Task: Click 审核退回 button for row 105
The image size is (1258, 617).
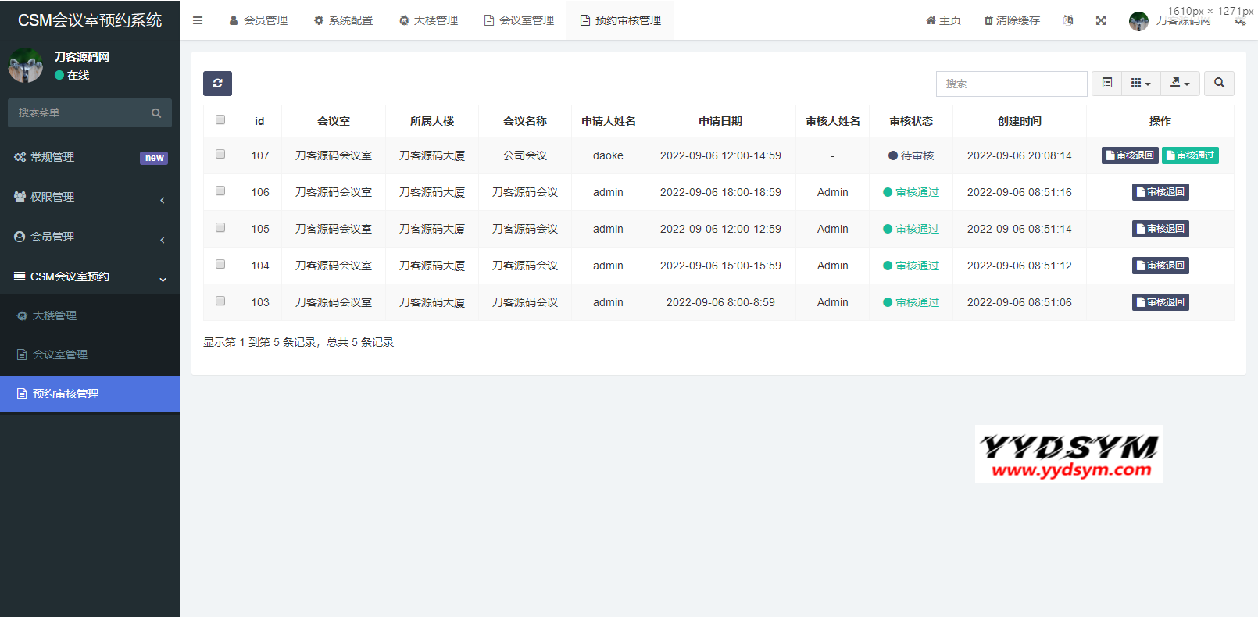Action: (x=1160, y=229)
